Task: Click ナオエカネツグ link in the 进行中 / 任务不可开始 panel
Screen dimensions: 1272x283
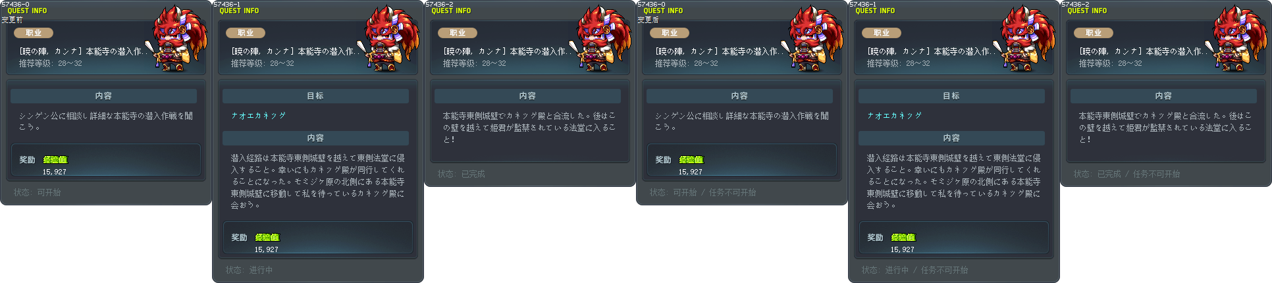Action: (894, 115)
